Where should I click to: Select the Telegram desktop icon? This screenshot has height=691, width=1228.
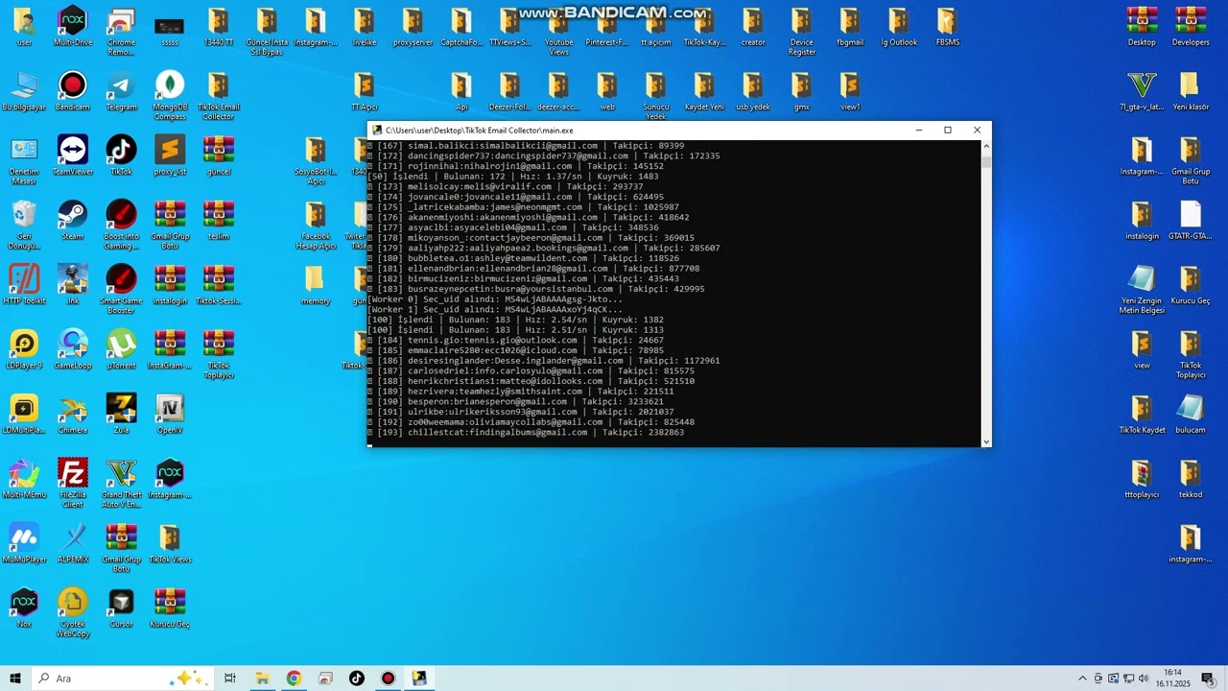[121, 92]
